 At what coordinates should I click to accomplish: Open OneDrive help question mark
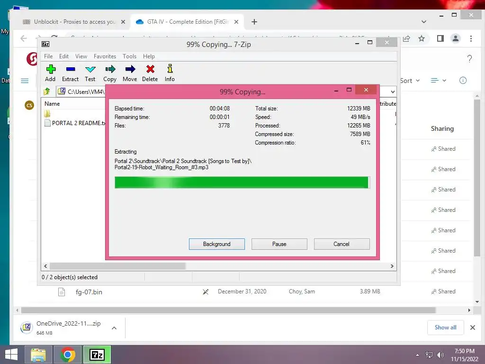[x=469, y=58]
